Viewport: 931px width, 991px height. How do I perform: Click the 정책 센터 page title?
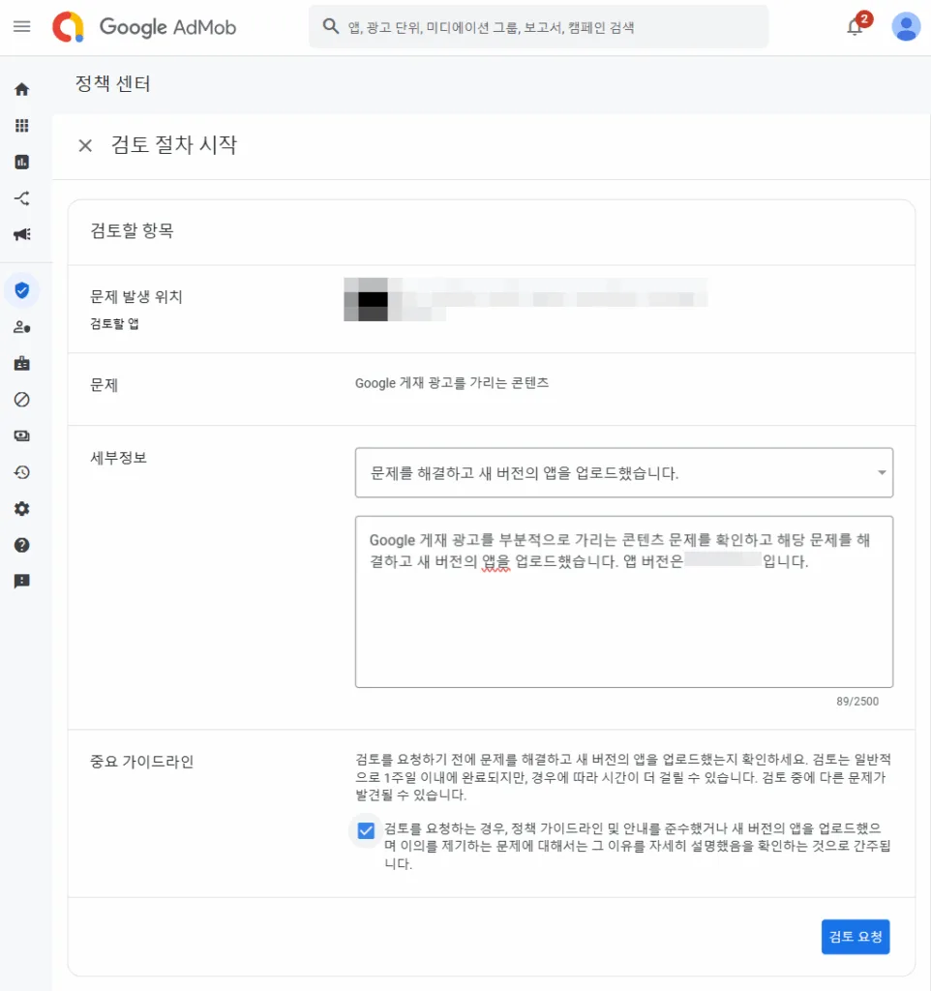click(112, 84)
